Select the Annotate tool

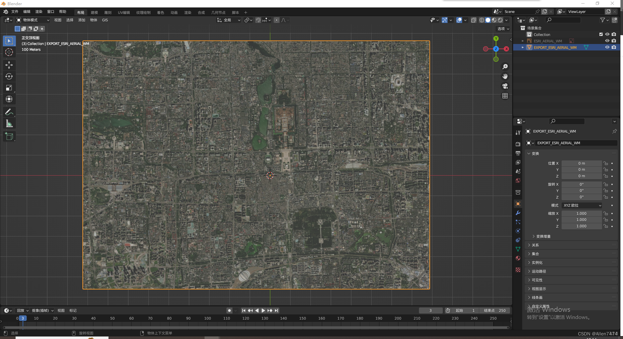pos(9,112)
